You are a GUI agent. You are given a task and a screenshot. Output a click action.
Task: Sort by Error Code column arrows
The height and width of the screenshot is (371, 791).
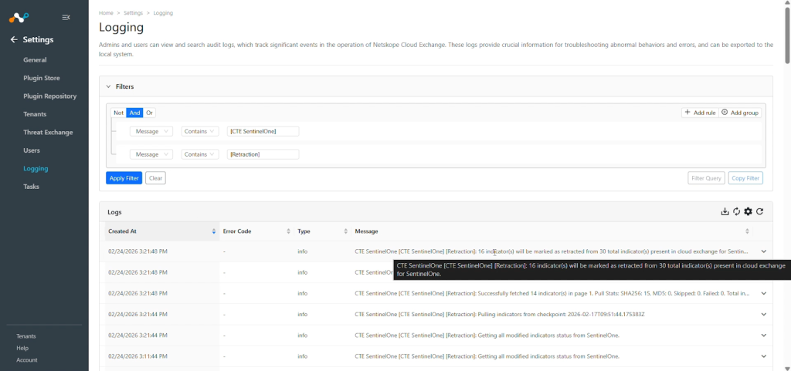coord(289,231)
